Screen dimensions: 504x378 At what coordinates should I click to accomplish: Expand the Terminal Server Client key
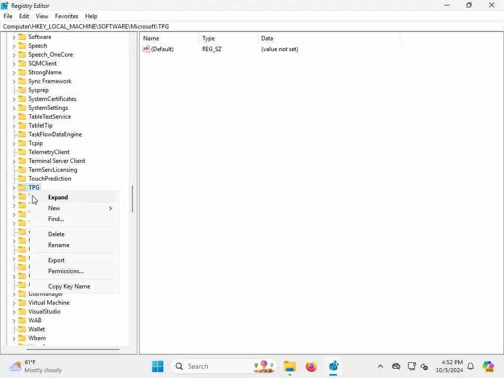[14, 161]
